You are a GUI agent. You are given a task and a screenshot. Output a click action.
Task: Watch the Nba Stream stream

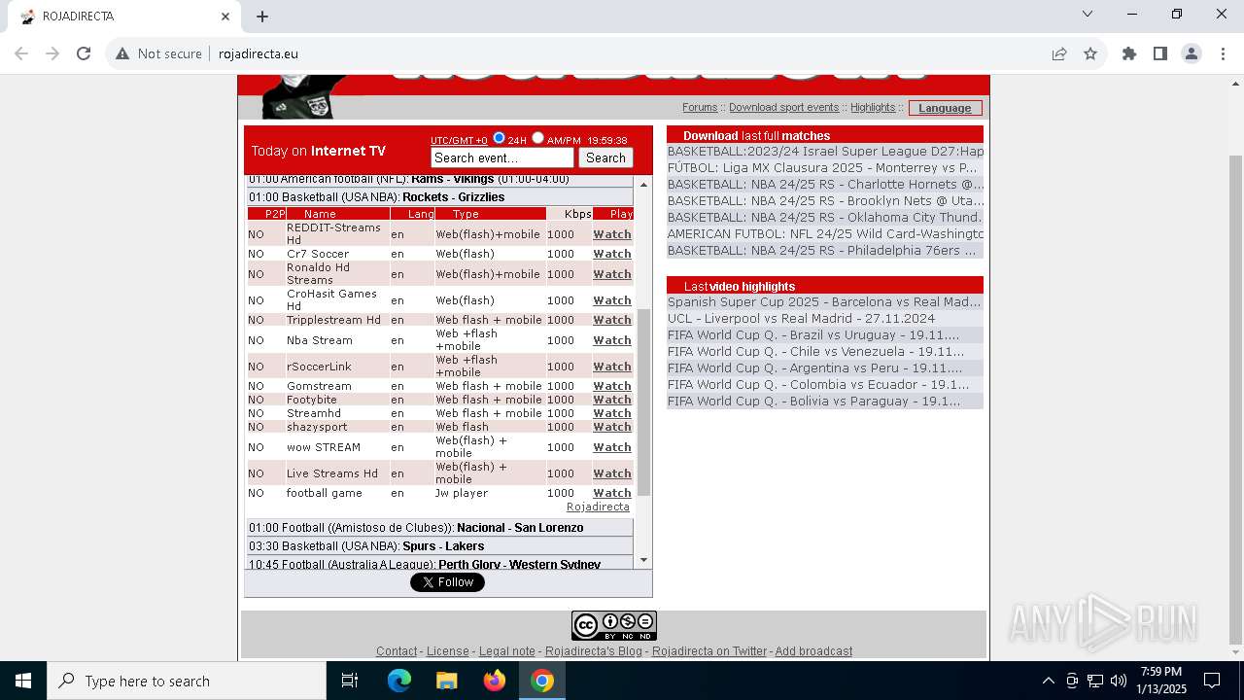pos(612,340)
